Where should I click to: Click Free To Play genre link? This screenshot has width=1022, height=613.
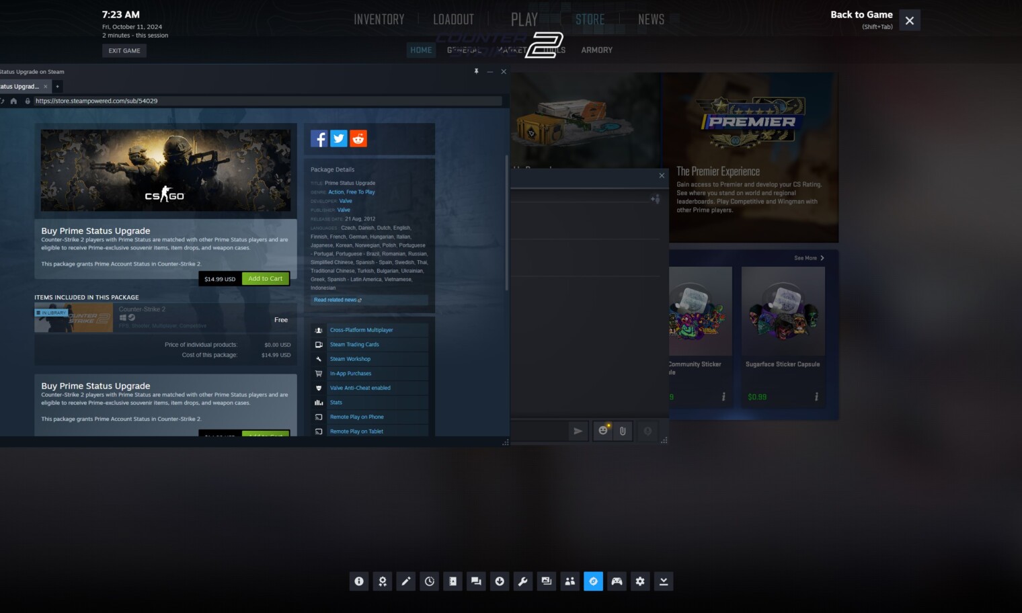(x=360, y=192)
